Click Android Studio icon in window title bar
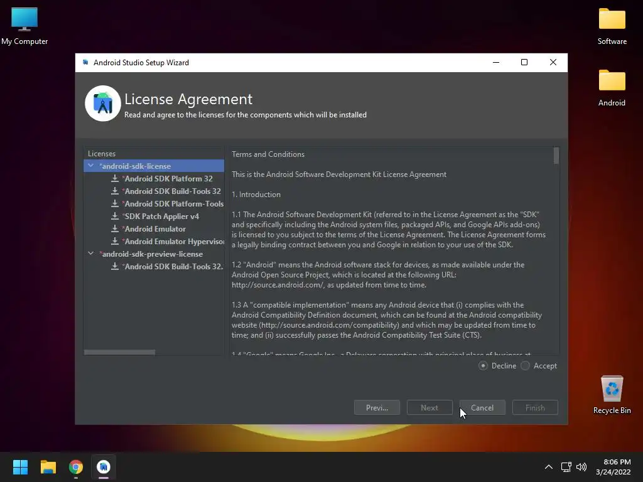 pyautogui.click(x=85, y=62)
